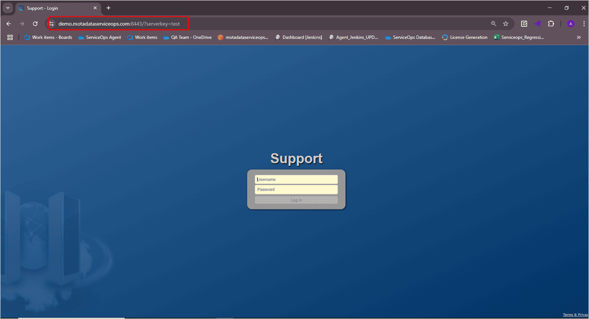Image resolution: width=589 pixels, height=319 pixels.
Task: Click into the Username field
Action: click(x=296, y=179)
